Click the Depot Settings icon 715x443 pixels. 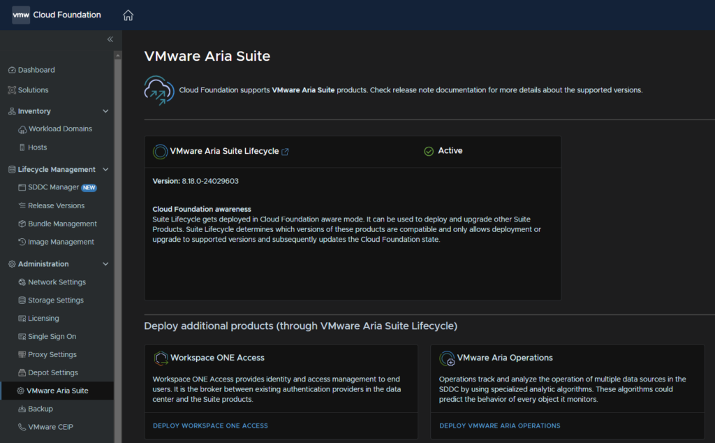point(22,372)
